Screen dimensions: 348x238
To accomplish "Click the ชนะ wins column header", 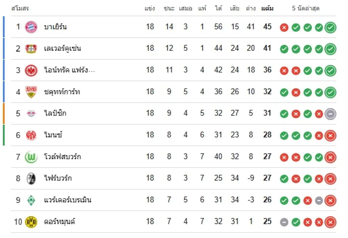I will [x=169, y=8].
